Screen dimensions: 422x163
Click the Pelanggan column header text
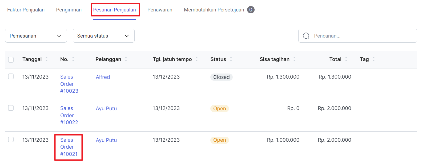[x=108, y=59]
